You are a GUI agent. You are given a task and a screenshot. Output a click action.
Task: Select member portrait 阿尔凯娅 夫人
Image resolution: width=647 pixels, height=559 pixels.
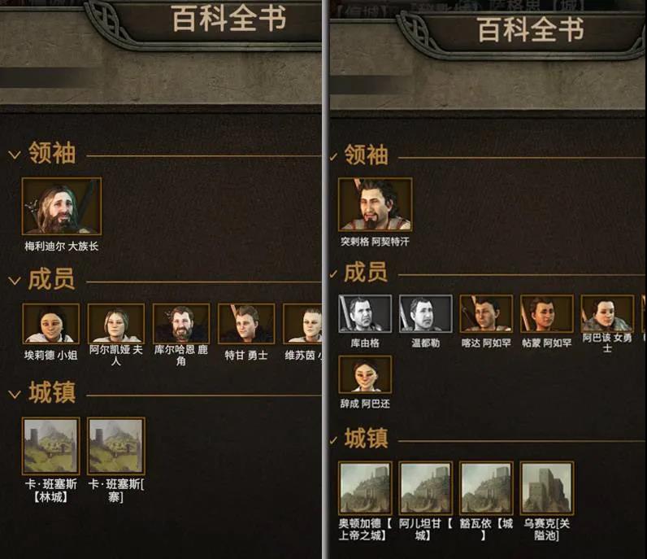pos(116,324)
